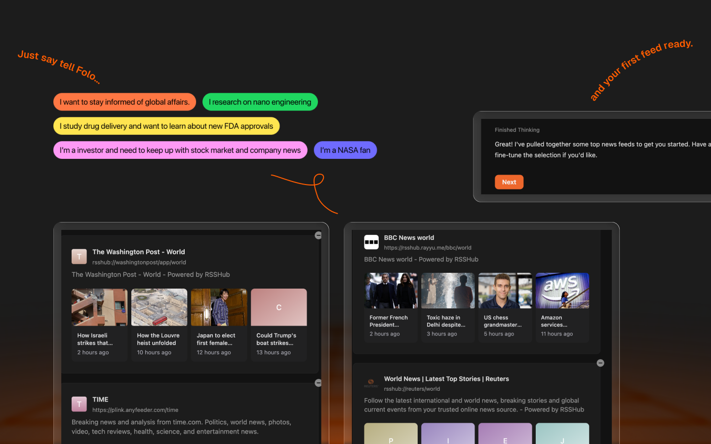Click Reuters placeholder card labeled I
711x444 pixels.
click(x=448, y=434)
